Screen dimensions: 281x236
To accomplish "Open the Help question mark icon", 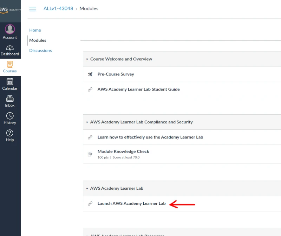I will pos(10,133).
